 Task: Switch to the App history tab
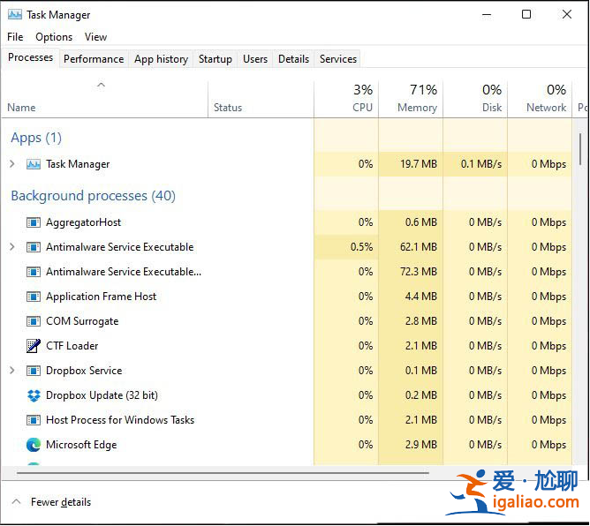161,59
